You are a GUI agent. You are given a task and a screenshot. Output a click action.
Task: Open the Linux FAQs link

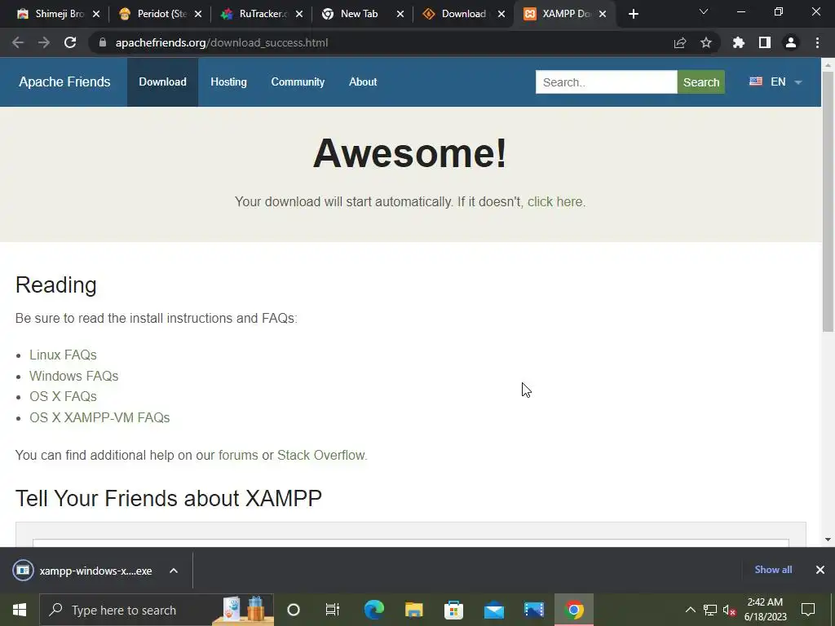(63, 355)
